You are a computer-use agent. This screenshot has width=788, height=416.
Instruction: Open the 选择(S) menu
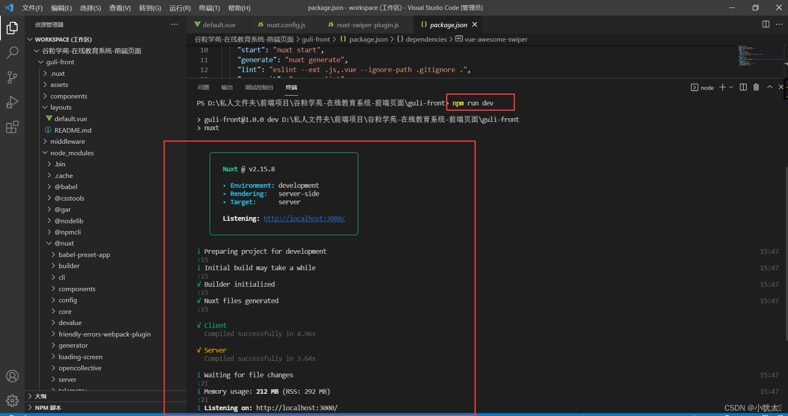tap(90, 8)
